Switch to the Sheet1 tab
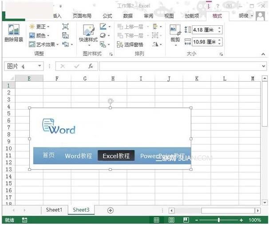The height and width of the screenshot is (225, 269). click(54, 210)
